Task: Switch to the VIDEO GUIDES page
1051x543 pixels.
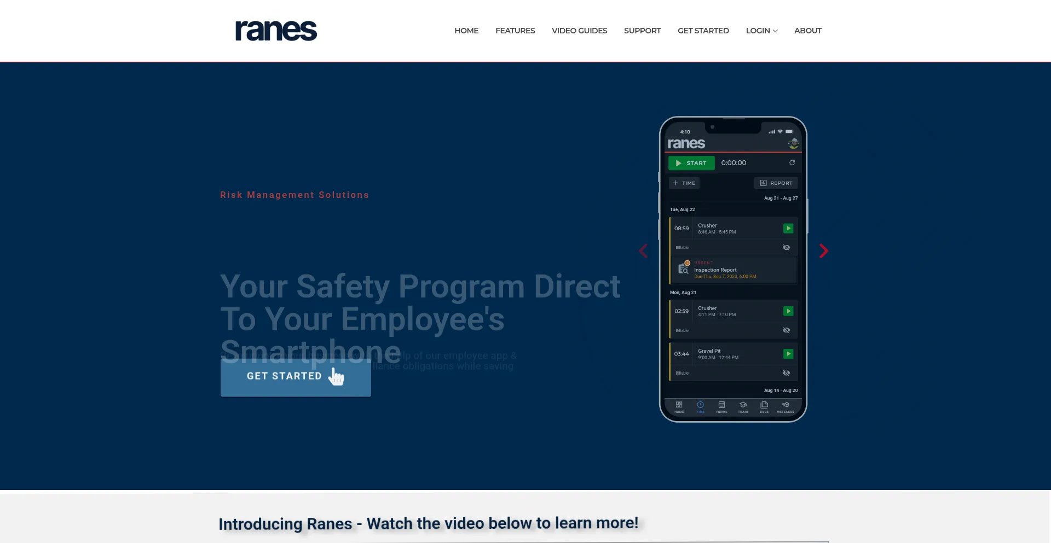Action: click(579, 31)
